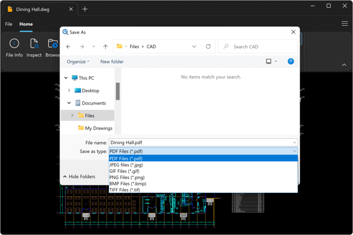
Task: Collapse the This PC tree node
Action: tap(66, 78)
